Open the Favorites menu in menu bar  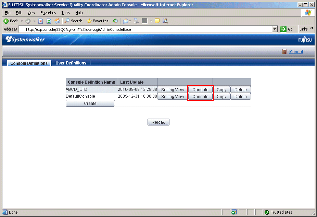point(48,13)
